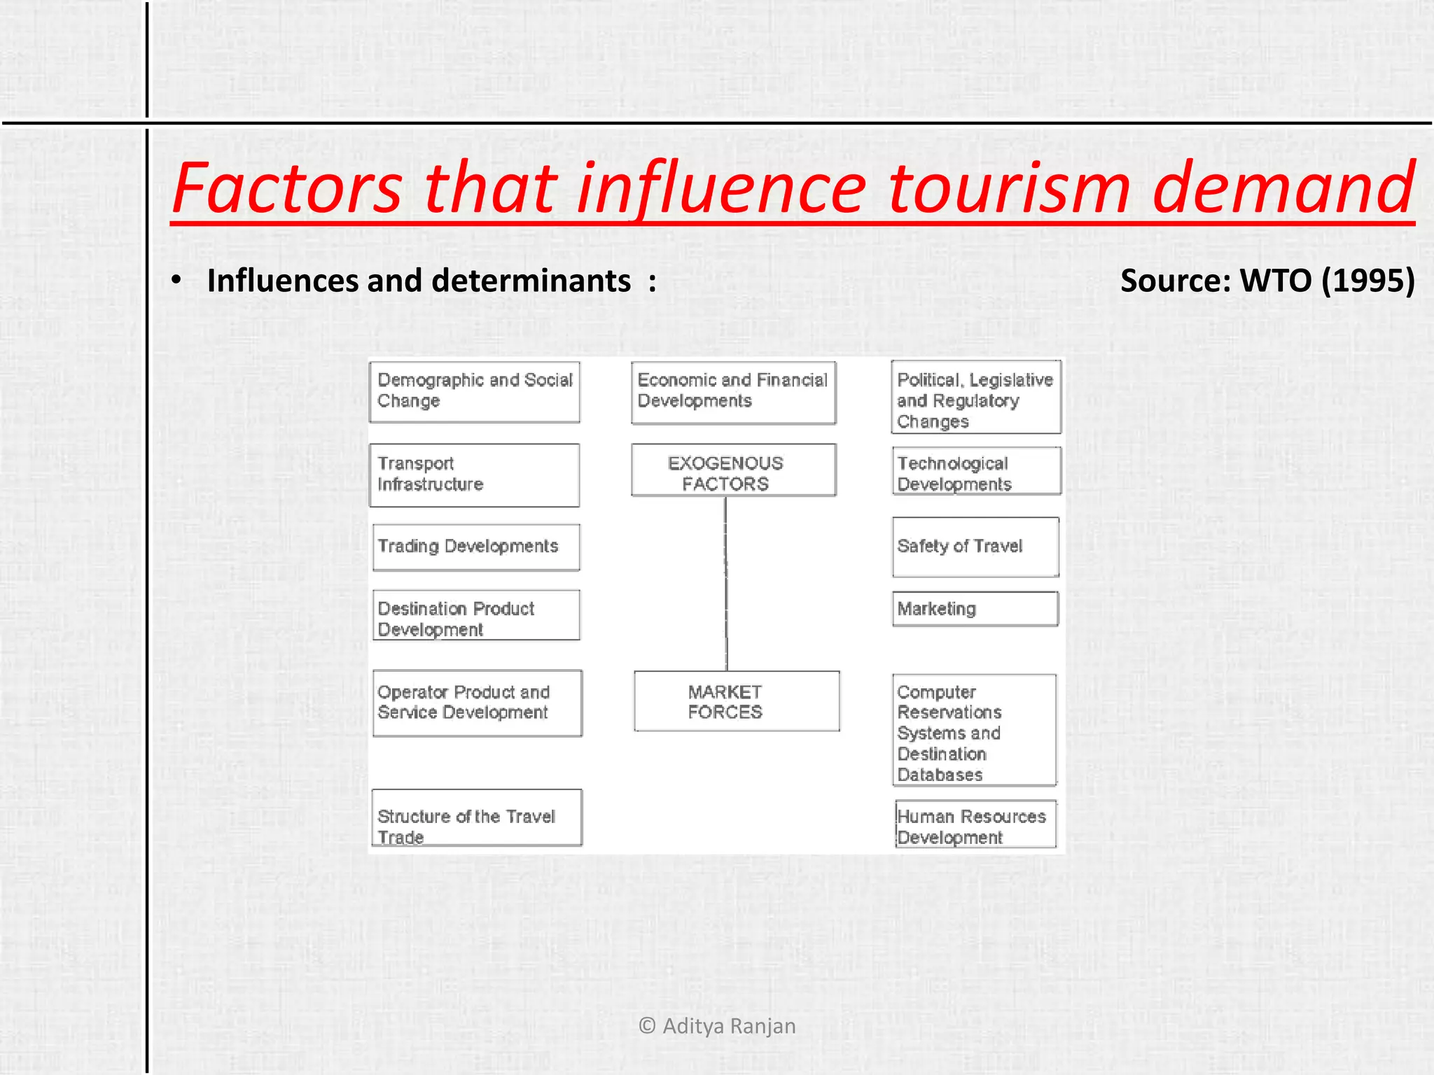Image resolution: width=1434 pixels, height=1075 pixels.
Task: Click the 'Transport Infrastructure' box
Action: pos(475,475)
